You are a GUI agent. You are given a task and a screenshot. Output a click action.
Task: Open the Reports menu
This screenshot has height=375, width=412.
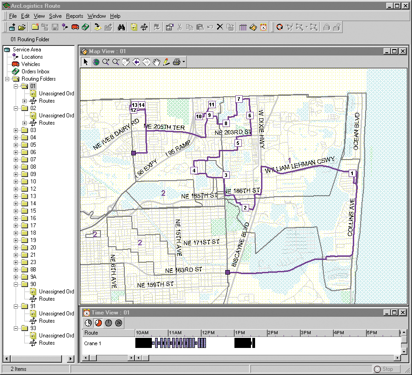[x=74, y=16]
